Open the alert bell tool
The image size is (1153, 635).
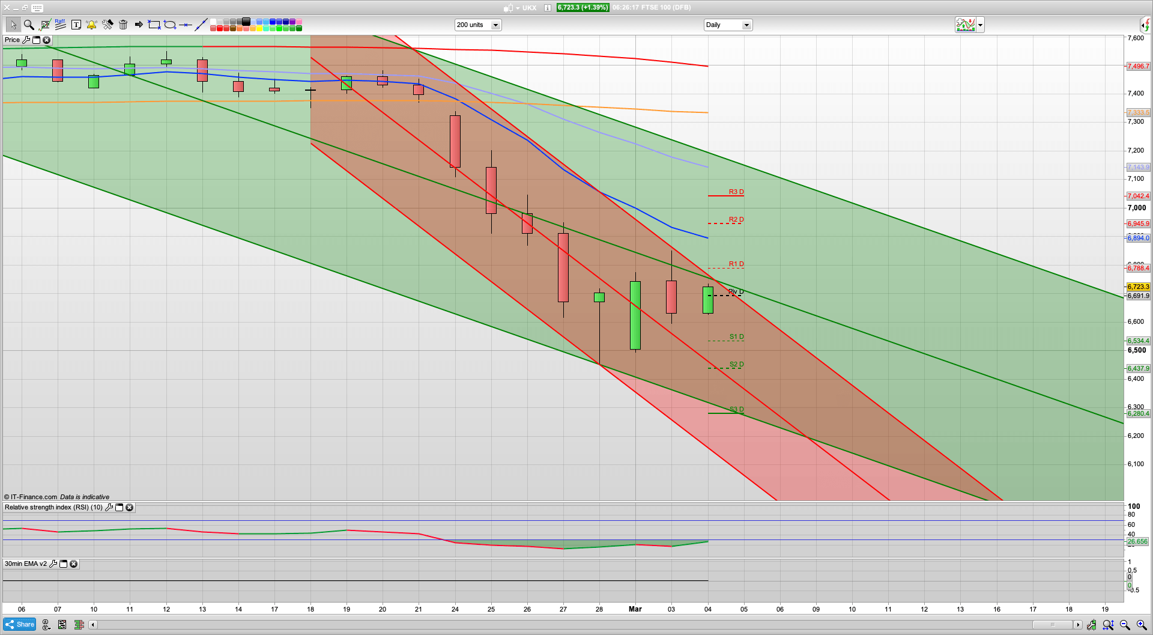pyautogui.click(x=91, y=25)
